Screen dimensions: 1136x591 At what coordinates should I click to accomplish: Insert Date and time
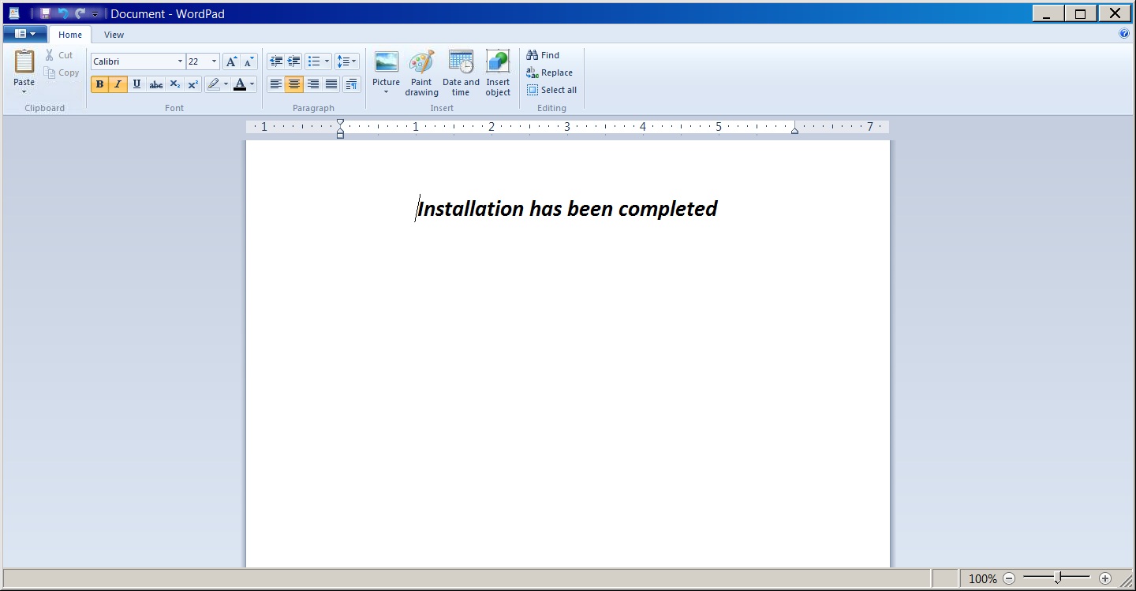(461, 73)
